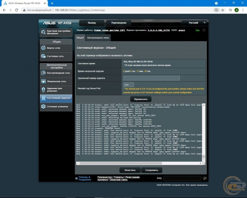
Task: Click inside the system log text area
Action: pyautogui.click(x=139, y=132)
